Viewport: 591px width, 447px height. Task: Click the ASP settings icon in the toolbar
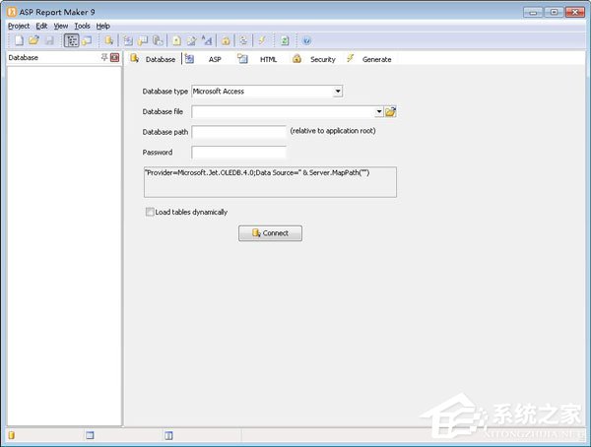(128, 40)
